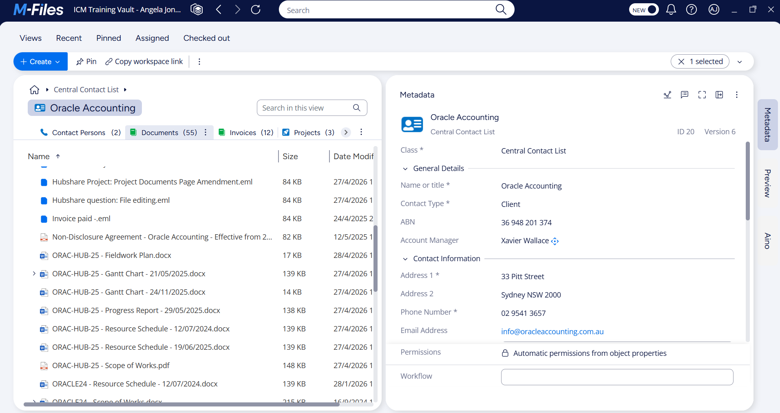This screenshot has width=780, height=413.
Task: Open the Documents tab options menu
Action: coord(205,132)
